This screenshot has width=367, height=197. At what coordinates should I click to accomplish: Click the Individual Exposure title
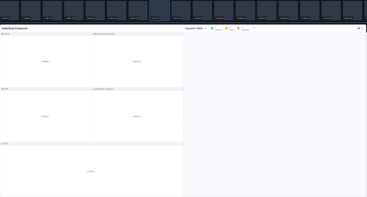point(15,28)
